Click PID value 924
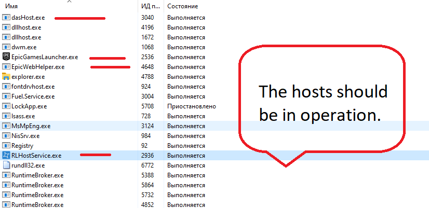The width and height of the screenshot is (429, 208). click(146, 87)
